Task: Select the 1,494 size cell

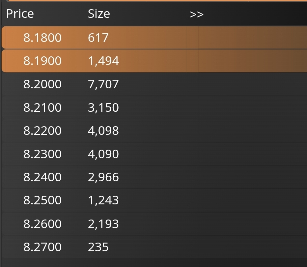Action: (103, 61)
